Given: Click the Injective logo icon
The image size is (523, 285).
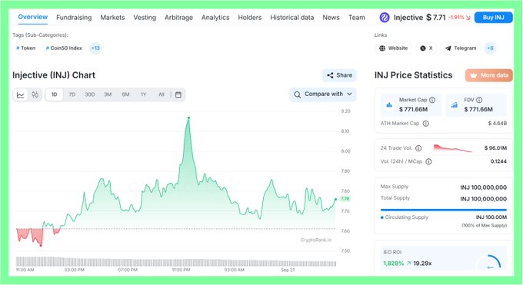Looking at the screenshot, I should click(x=385, y=18).
